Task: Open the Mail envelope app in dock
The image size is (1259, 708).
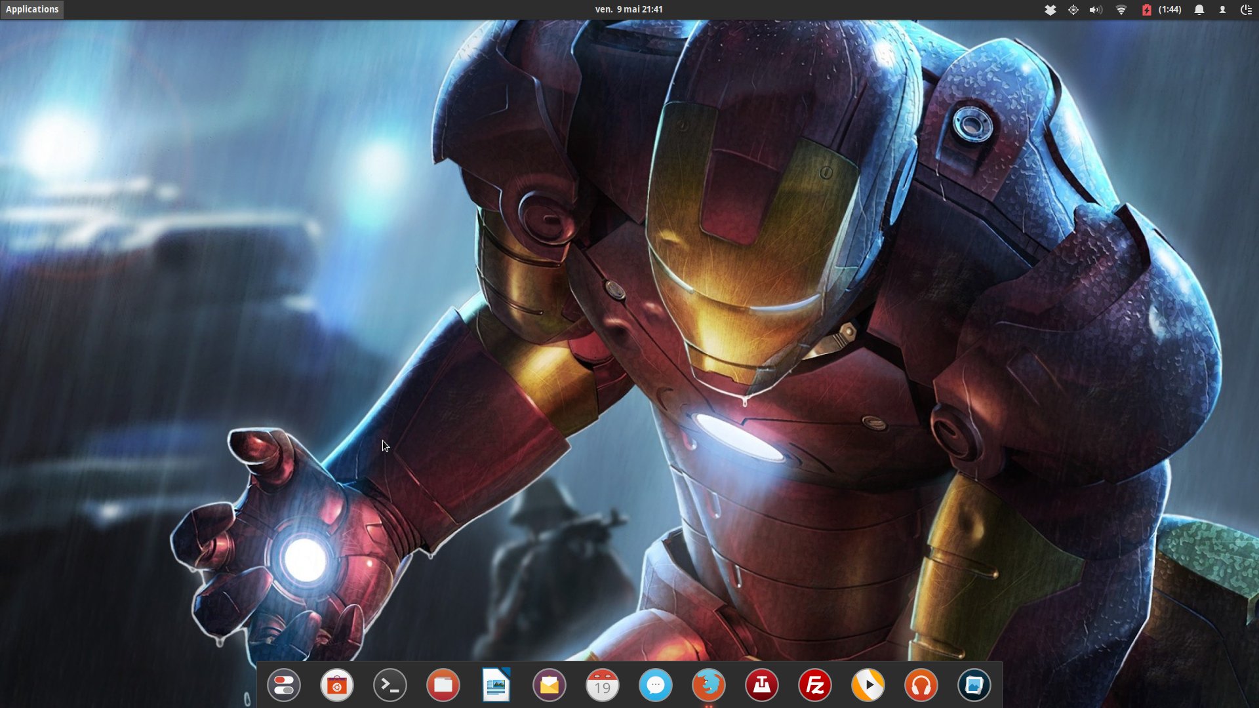Action: [550, 686]
